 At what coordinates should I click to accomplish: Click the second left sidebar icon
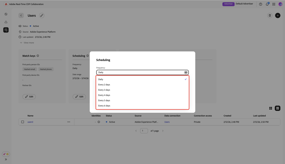tap(6, 22)
